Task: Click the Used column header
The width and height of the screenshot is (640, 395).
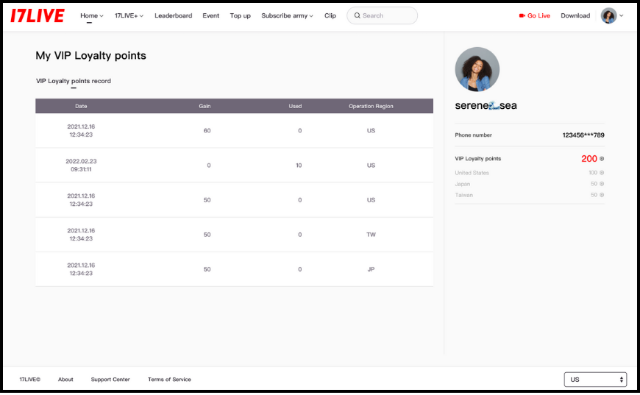Action: click(x=295, y=106)
